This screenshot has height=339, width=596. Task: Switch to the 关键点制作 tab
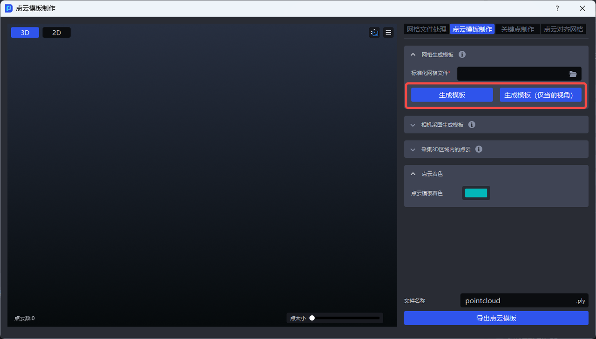coord(517,29)
